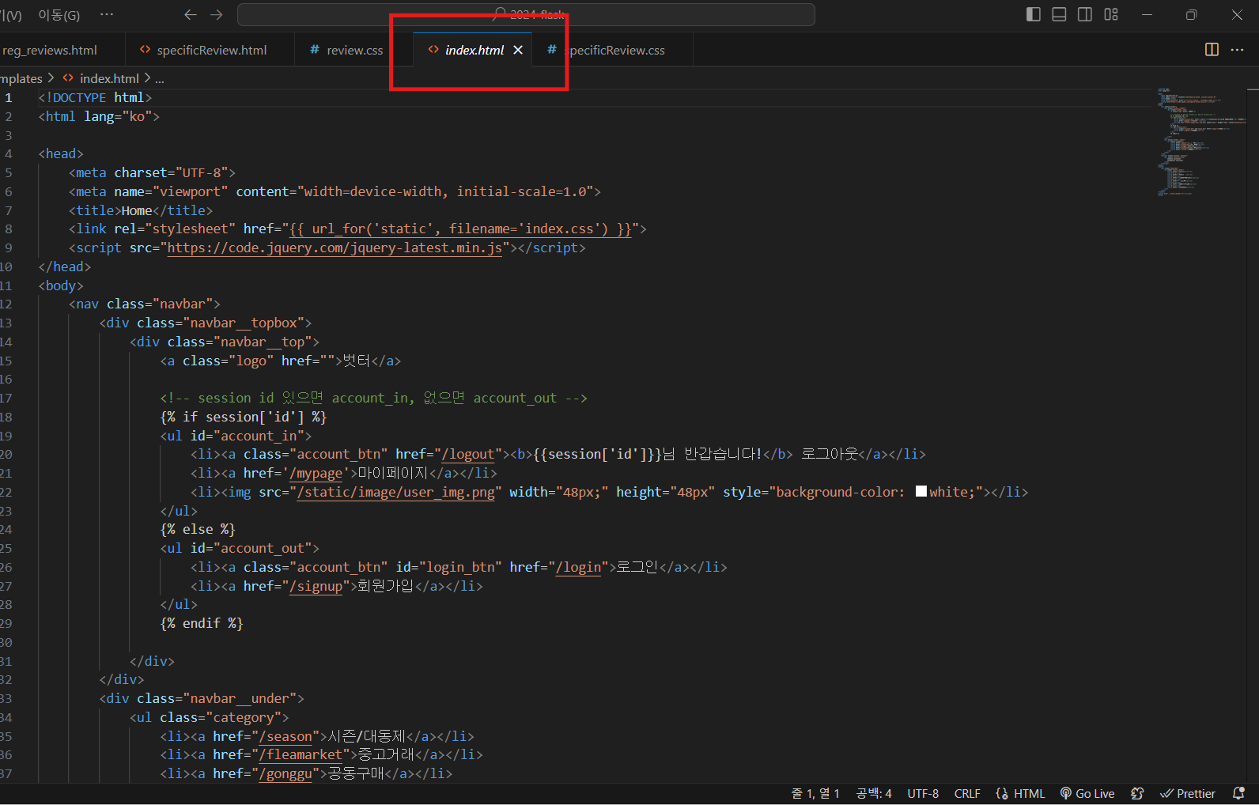The width and height of the screenshot is (1259, 805).
Task: Click the meta charset="UTF-8" line
Action: point(152,172)
